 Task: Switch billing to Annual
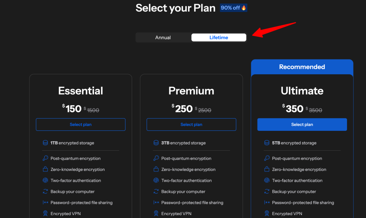point(163,38)
